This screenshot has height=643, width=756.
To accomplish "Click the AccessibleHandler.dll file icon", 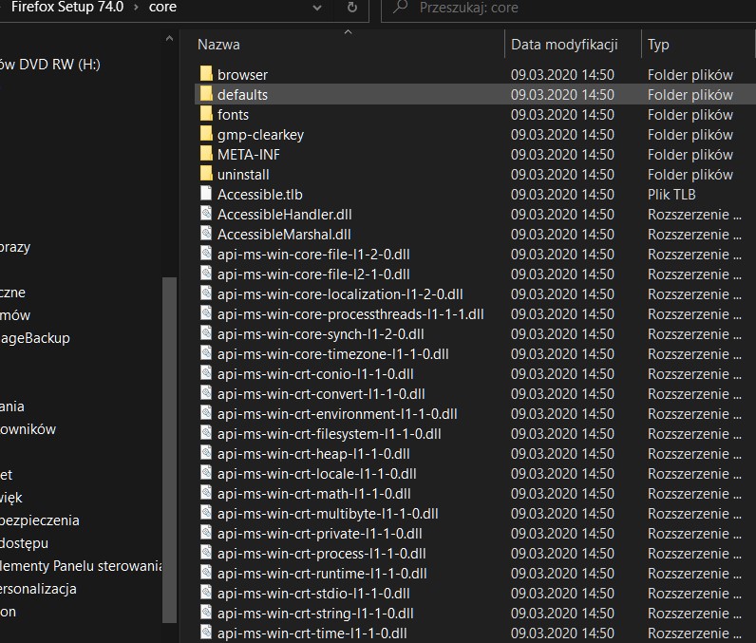I will 206,213.
